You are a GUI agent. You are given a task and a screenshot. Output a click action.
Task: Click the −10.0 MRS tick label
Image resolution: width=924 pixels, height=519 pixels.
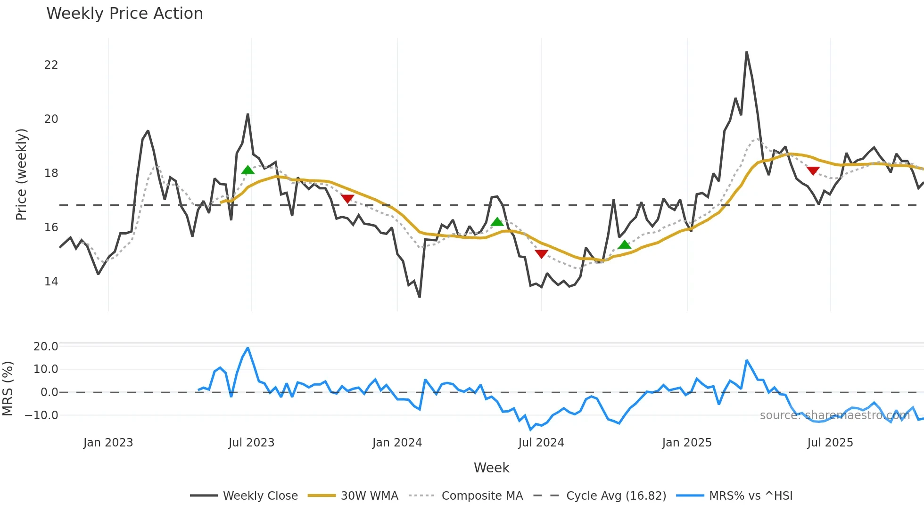[x=41, y=415]
